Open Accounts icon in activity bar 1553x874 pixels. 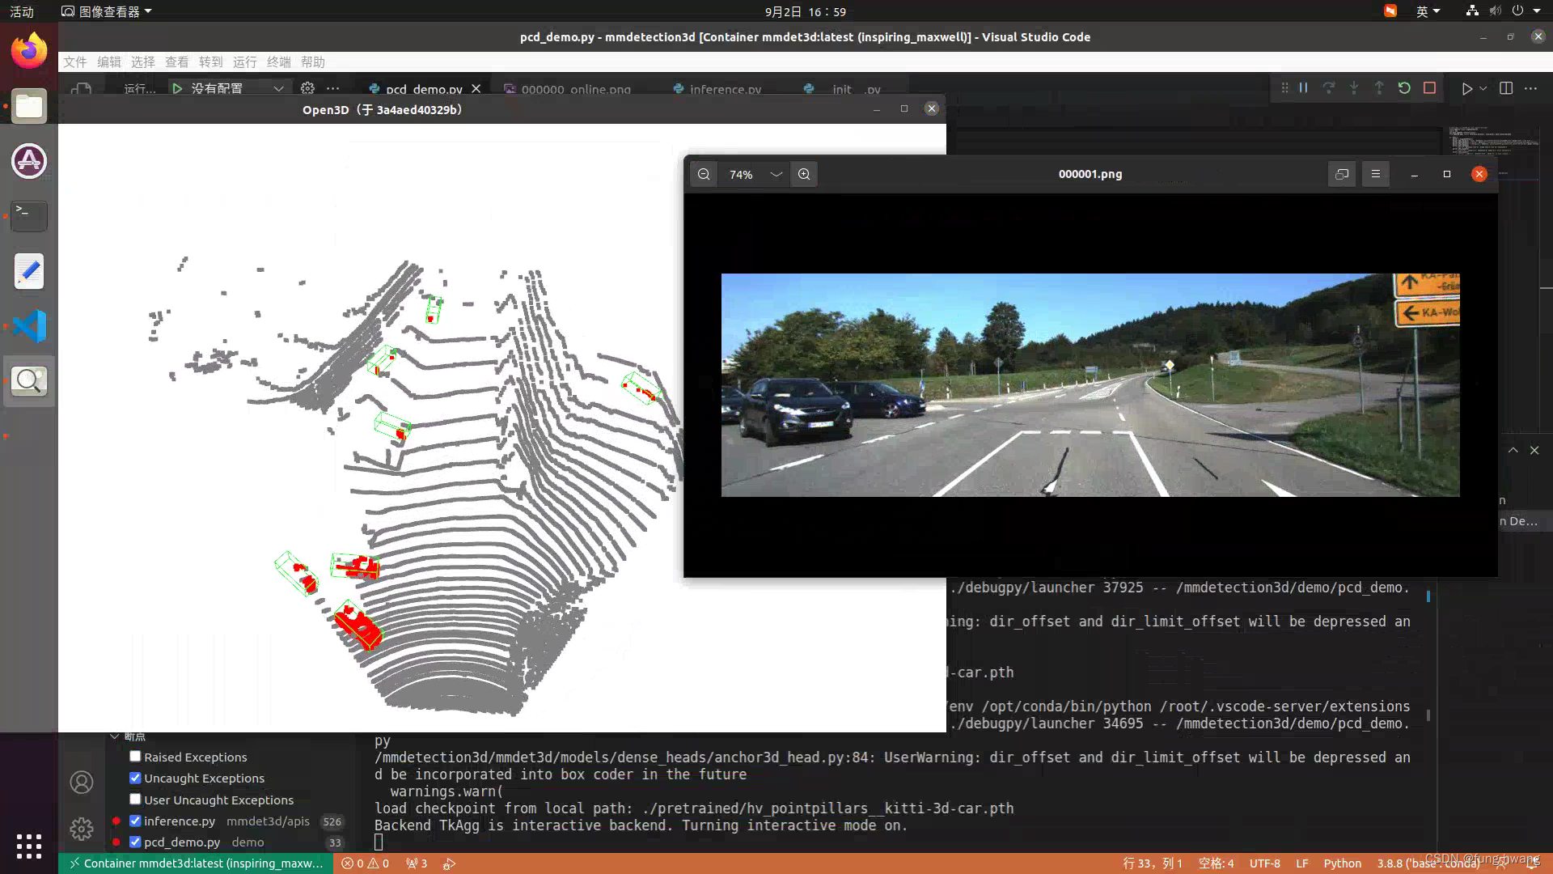coord(82,783)
